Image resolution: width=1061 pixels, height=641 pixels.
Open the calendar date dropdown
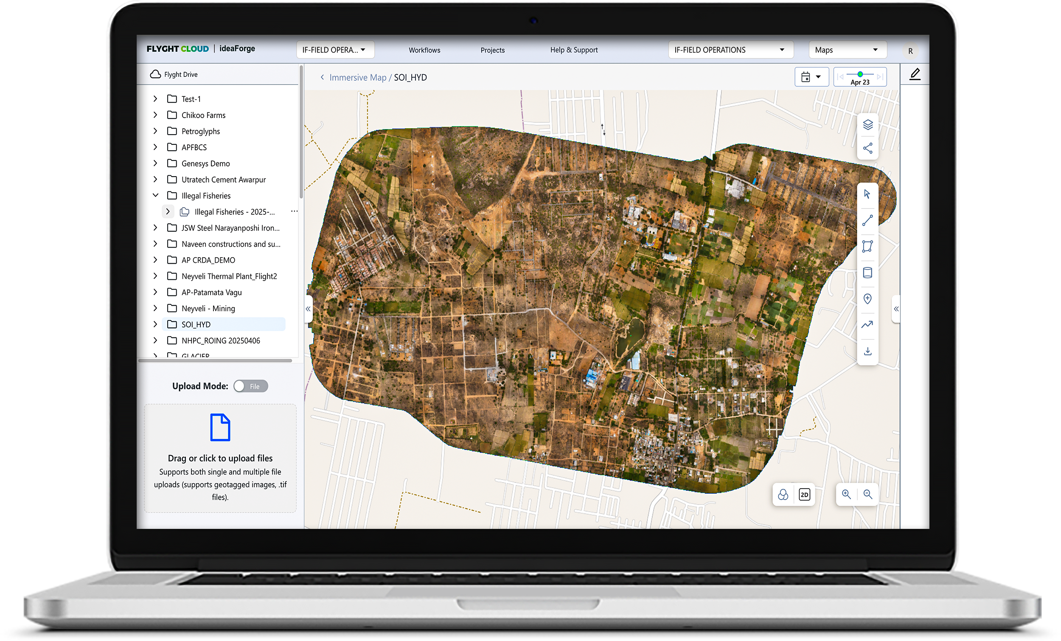tap(811, 77)
